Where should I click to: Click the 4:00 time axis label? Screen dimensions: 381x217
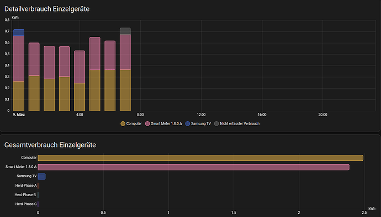coord(80,115)
